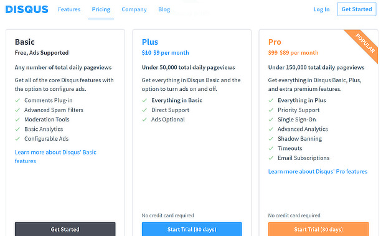Click the green checkmark beside Comments Plug-in
Image resolution: width=386 pixels, height=236 pixels.
pyautogui.click(x=17, y=100)
